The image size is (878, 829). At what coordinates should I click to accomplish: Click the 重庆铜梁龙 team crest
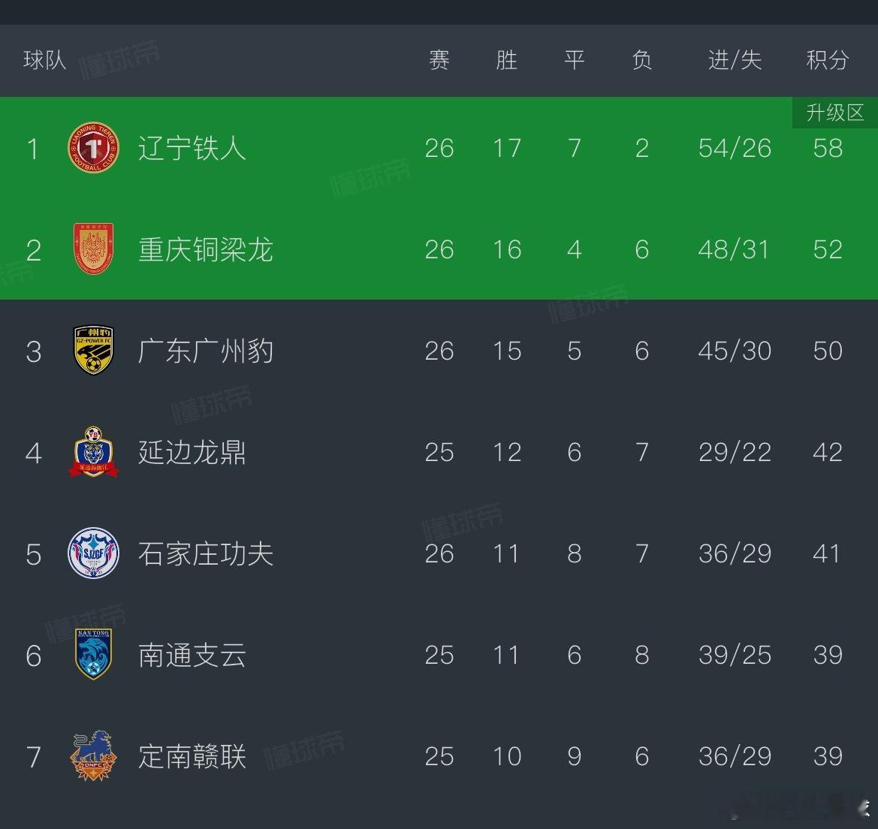click(93, 249)
